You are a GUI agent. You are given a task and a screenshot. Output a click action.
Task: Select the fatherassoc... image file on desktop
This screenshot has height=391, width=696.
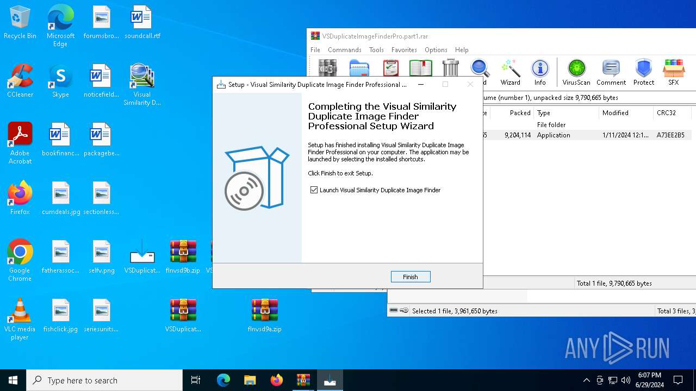[x=60, y=257]
